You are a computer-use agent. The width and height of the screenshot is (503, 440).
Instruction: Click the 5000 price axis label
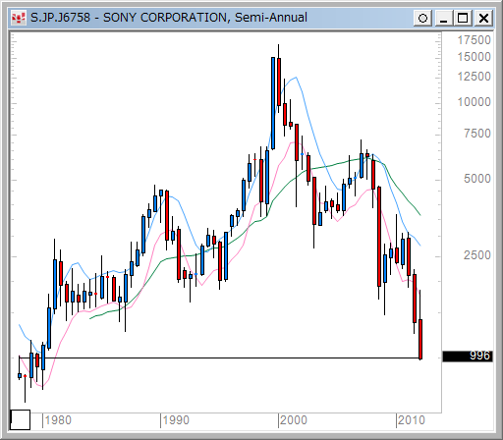477,179
